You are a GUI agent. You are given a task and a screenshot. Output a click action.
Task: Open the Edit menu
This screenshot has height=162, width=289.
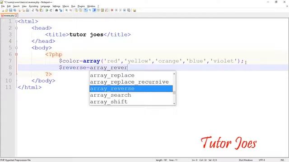pos(9,6)
